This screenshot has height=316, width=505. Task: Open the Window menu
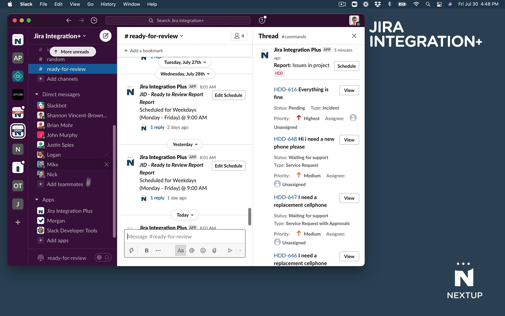132,4
